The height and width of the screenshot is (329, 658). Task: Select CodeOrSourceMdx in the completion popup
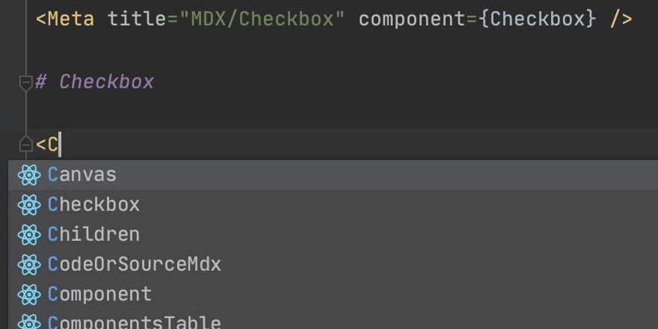135,265
